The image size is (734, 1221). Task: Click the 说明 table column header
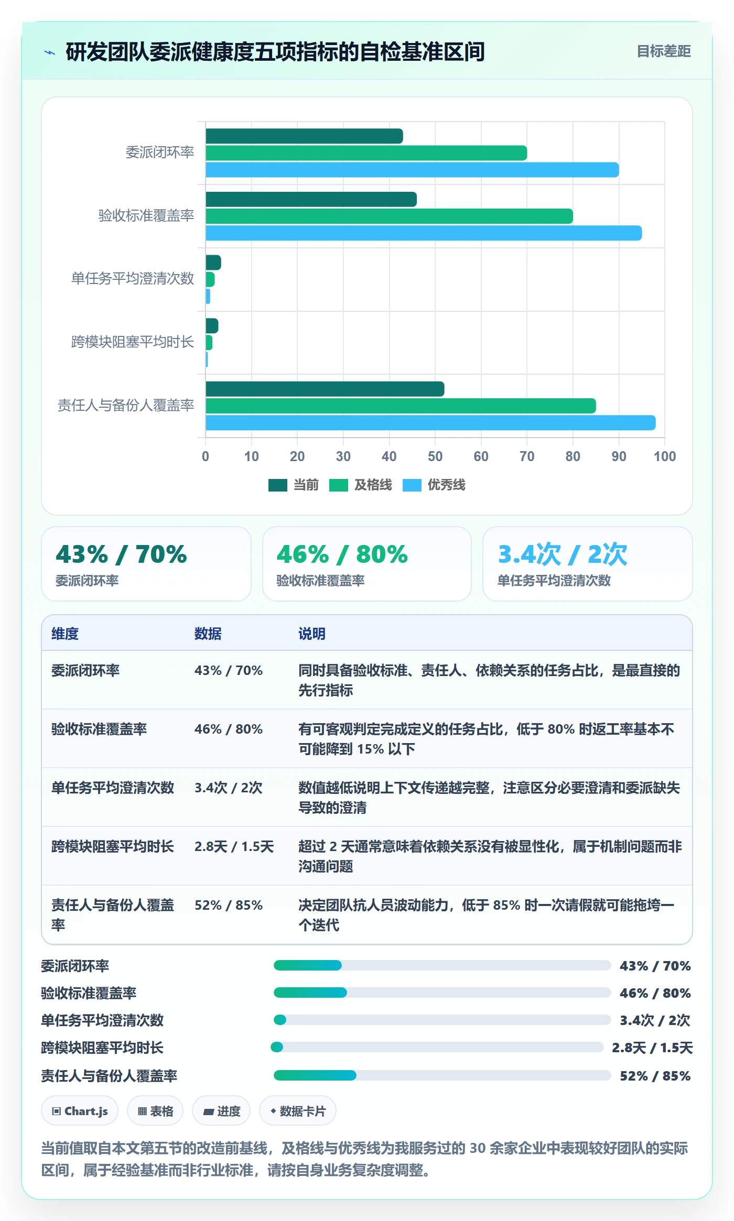312,634
